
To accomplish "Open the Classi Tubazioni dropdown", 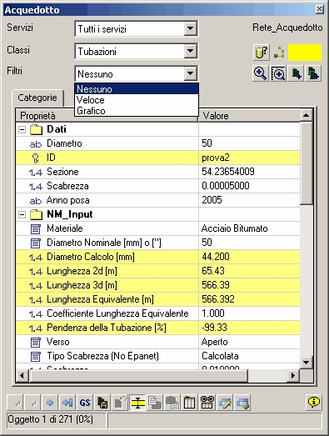I will tap(191, 51).
